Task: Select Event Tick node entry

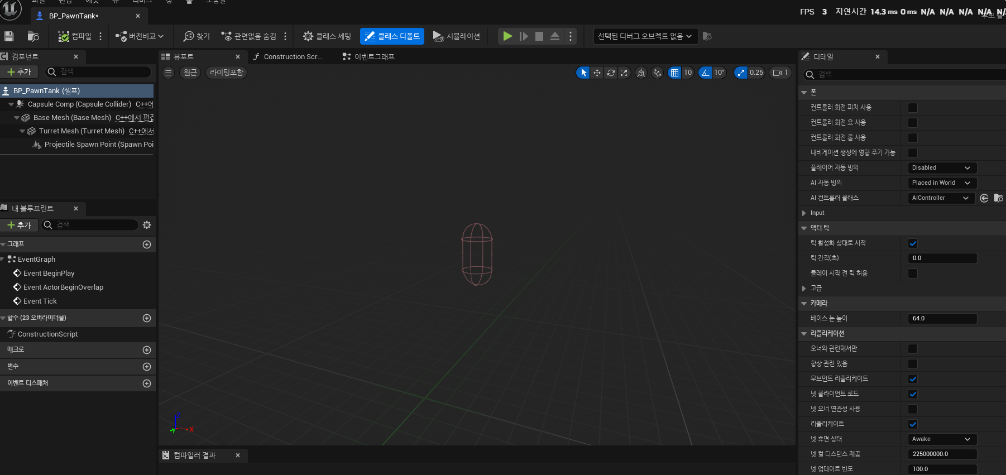Action: pos(40,301)
